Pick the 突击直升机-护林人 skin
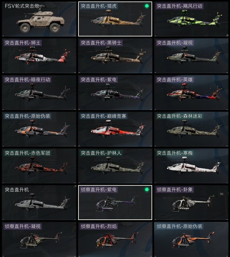Image resolution: width=230 pixels, height=257 pixels. pos(115,166)
